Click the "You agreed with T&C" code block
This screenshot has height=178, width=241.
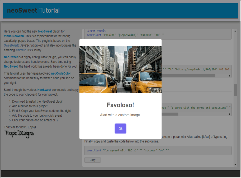point(158,151)
